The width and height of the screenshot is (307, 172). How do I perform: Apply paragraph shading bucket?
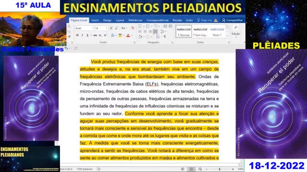tap(140, 36)
